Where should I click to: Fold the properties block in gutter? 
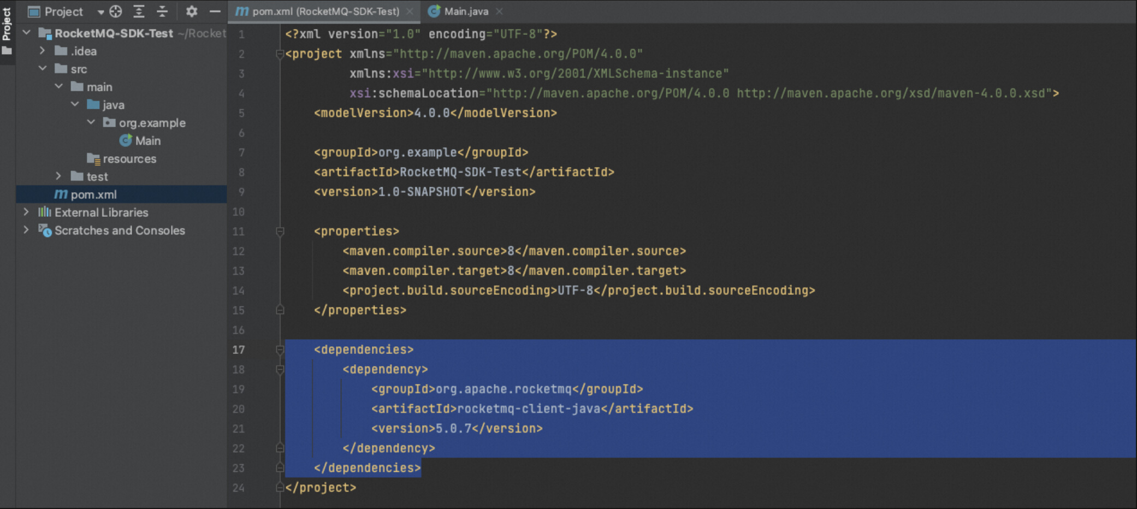click(x=280, y=232)
